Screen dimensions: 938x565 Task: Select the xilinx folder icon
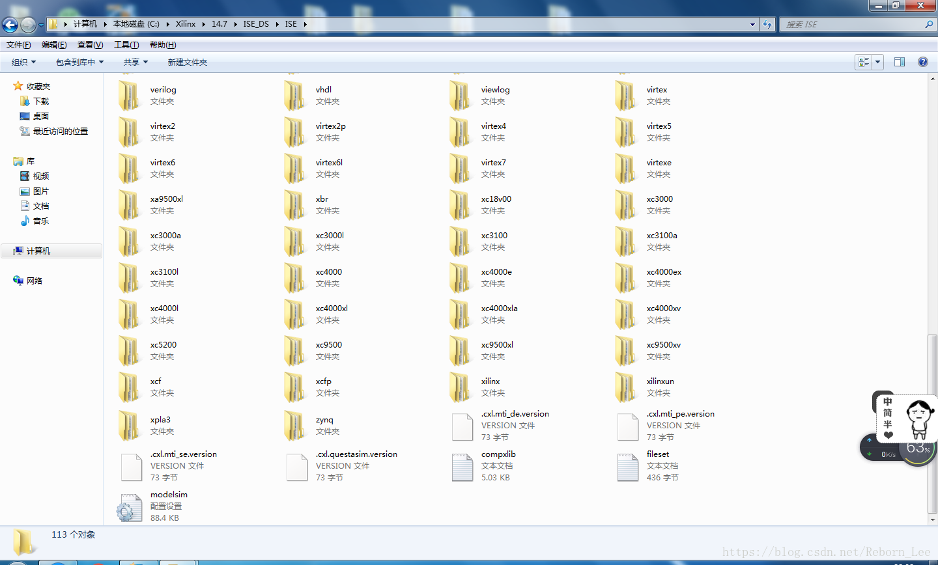pyautogui.click(x=460, y=387)
